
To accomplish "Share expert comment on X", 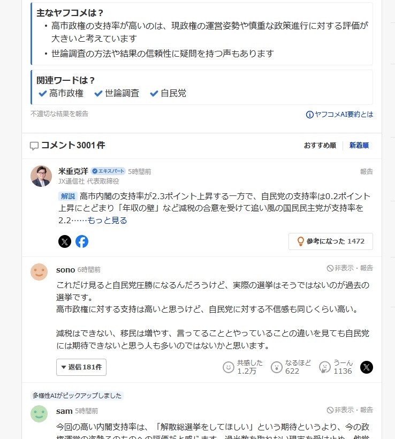I will pyautogui.click(x=65, y=241).
